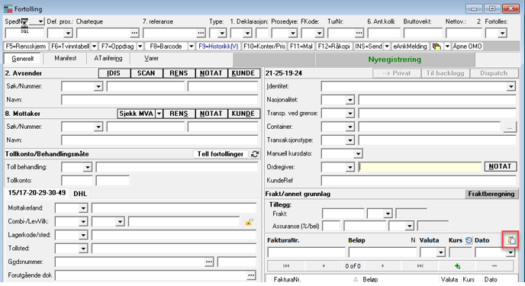Click F9=Historikk(V) toolbar button
The image size is (525, 286).
pos(218,47)
